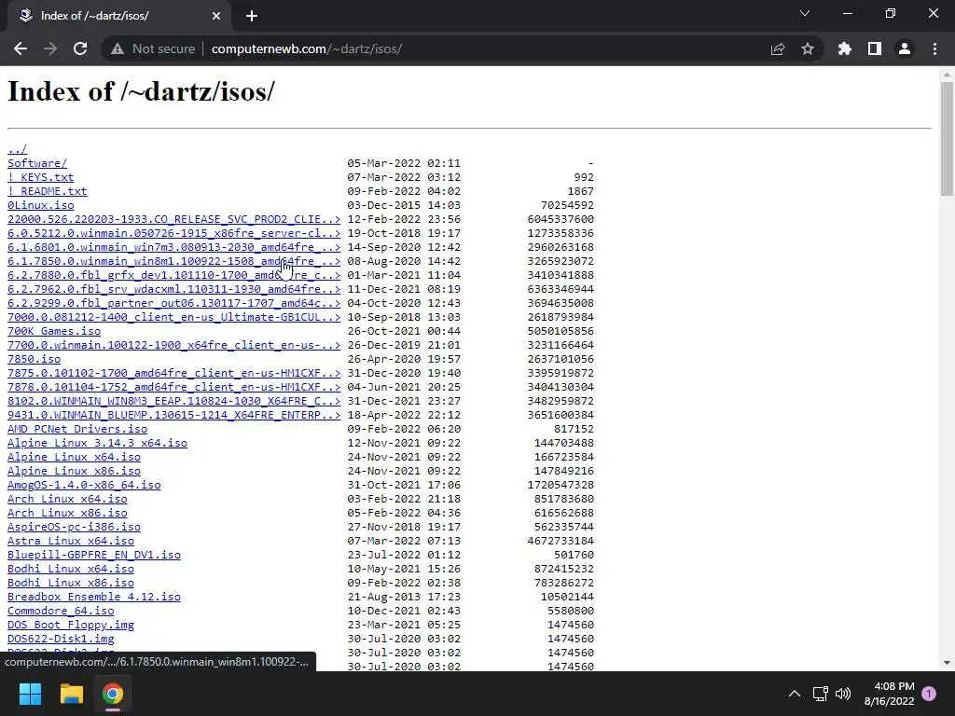Select the Index of /~dartz/isos/ tab

pyautogui.click(x=119, y=16)
